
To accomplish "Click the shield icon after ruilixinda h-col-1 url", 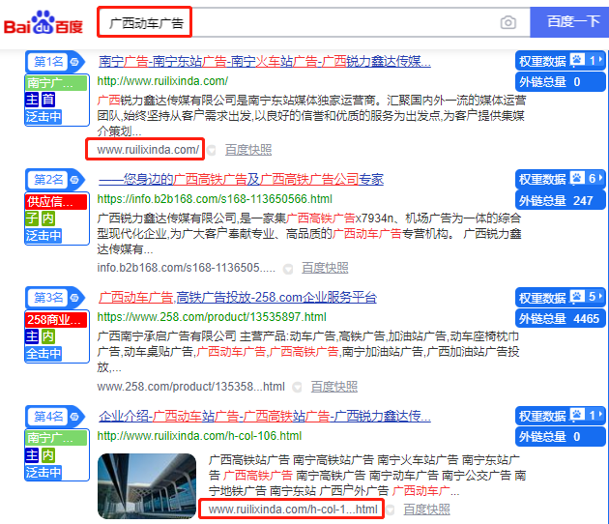I will click(391, 510).
